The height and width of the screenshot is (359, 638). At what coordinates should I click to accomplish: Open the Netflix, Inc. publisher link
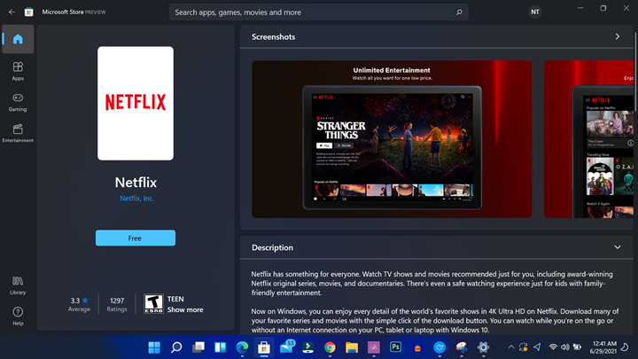(136, 199)
